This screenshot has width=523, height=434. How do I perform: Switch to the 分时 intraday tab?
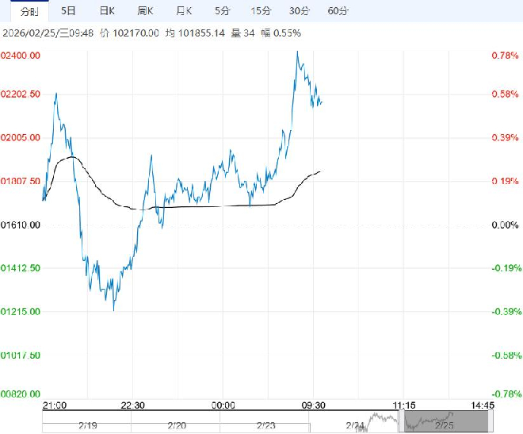[x=29, y=11]
